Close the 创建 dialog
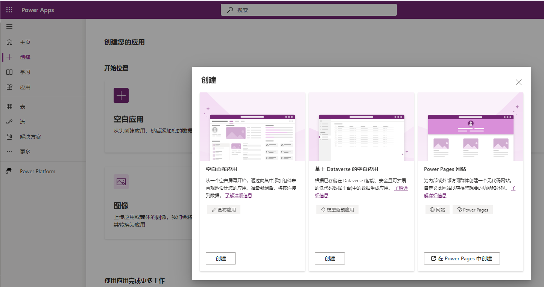The image size is (544, 287). coord(518,82)
